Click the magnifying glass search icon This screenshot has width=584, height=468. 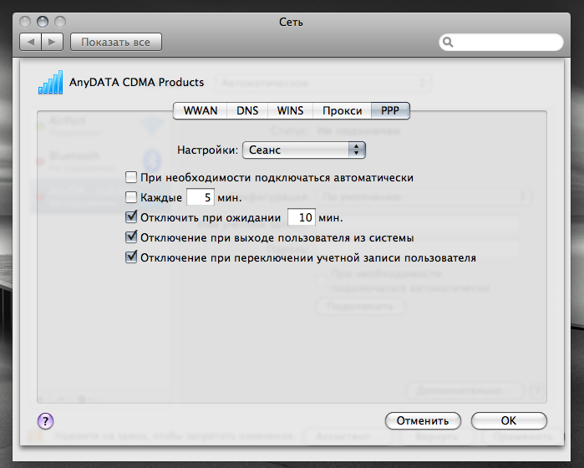pyautogui.click(x=449, y=42)
